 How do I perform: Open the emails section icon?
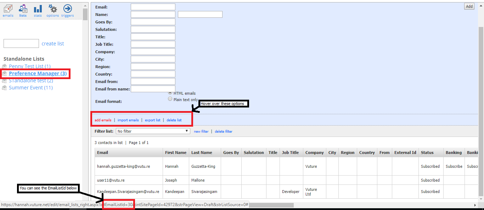8,9
